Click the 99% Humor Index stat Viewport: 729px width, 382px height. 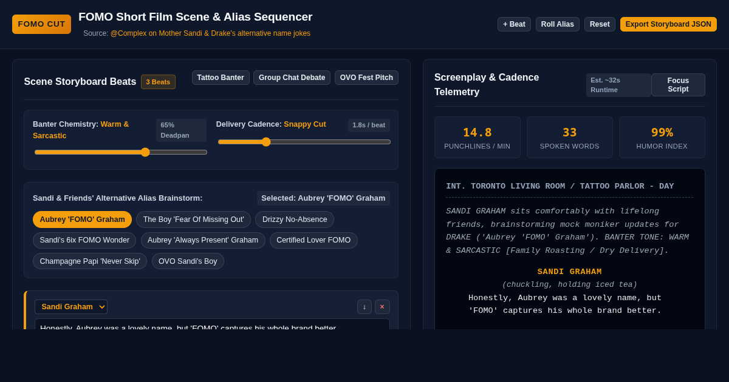[x=662, y=138]
